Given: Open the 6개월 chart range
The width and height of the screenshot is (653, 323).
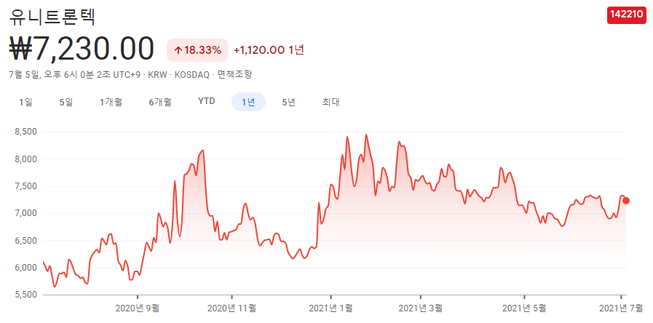Looking at the screenshot, I should tap(160, 102).
